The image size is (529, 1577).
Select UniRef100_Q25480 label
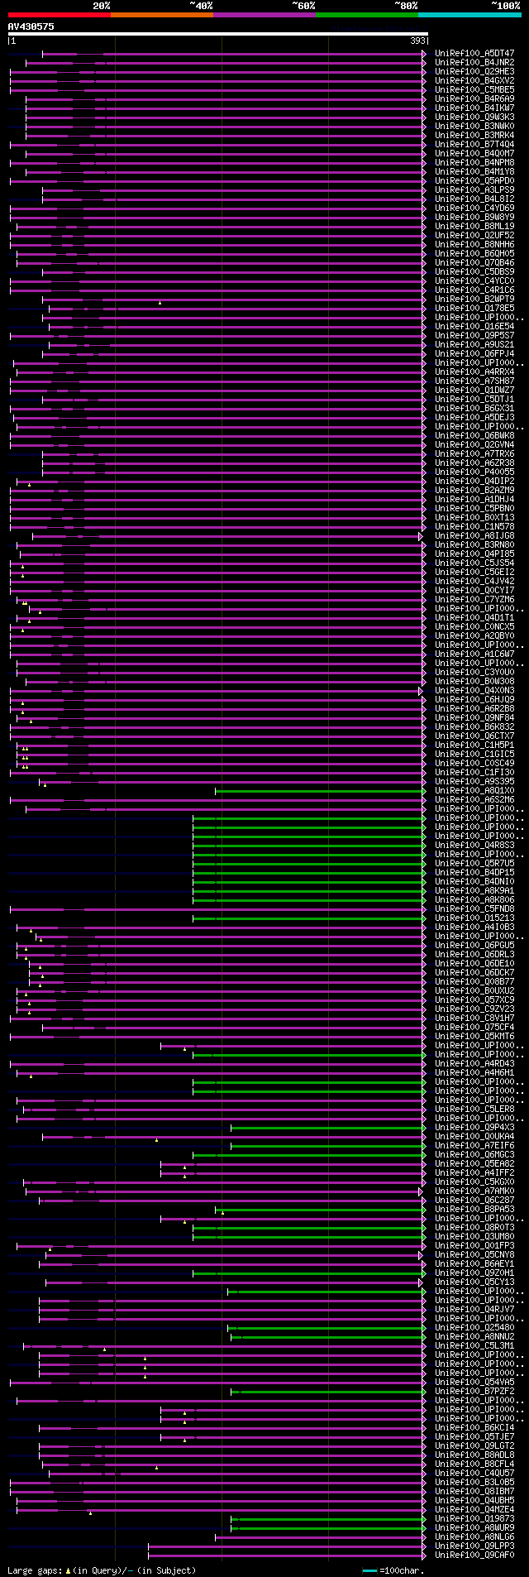point(474,1328)
